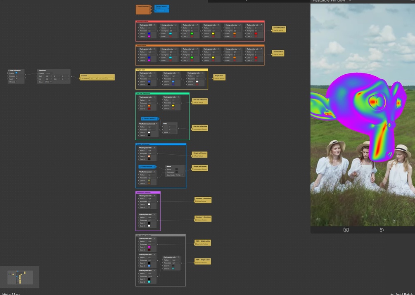The image size is (415, 295).
Task: Expand the Facing color MIX group patch
Action: [154, 25]
